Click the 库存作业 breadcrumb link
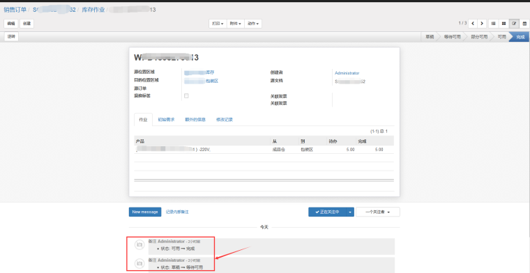The width and height of the screenshot is (530, 273). pos(93,10)
